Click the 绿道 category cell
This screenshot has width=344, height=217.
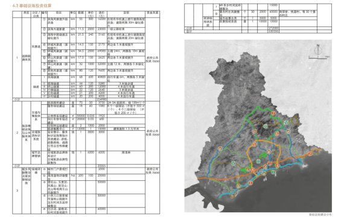point(36,87)
